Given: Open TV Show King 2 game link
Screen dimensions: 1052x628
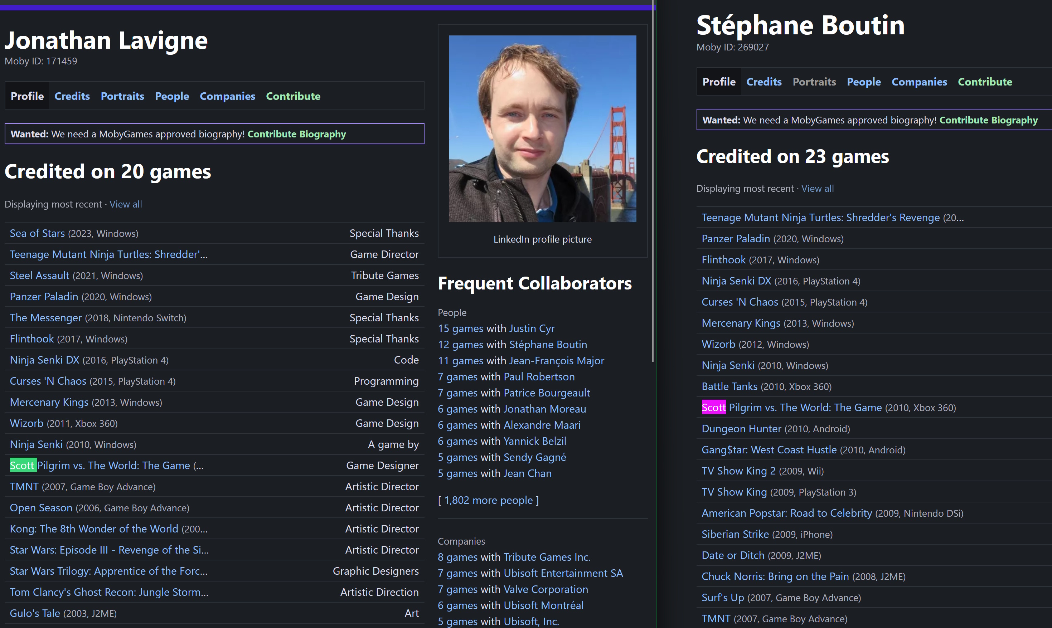Looking at the screenshot, I should 738,471.
